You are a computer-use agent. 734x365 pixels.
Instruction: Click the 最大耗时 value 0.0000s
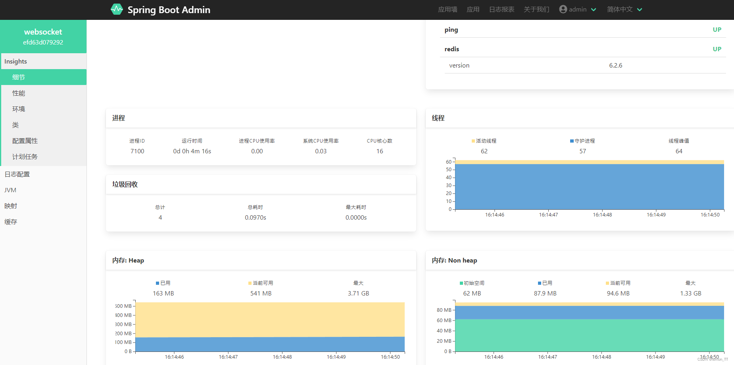tap(356, 217)
